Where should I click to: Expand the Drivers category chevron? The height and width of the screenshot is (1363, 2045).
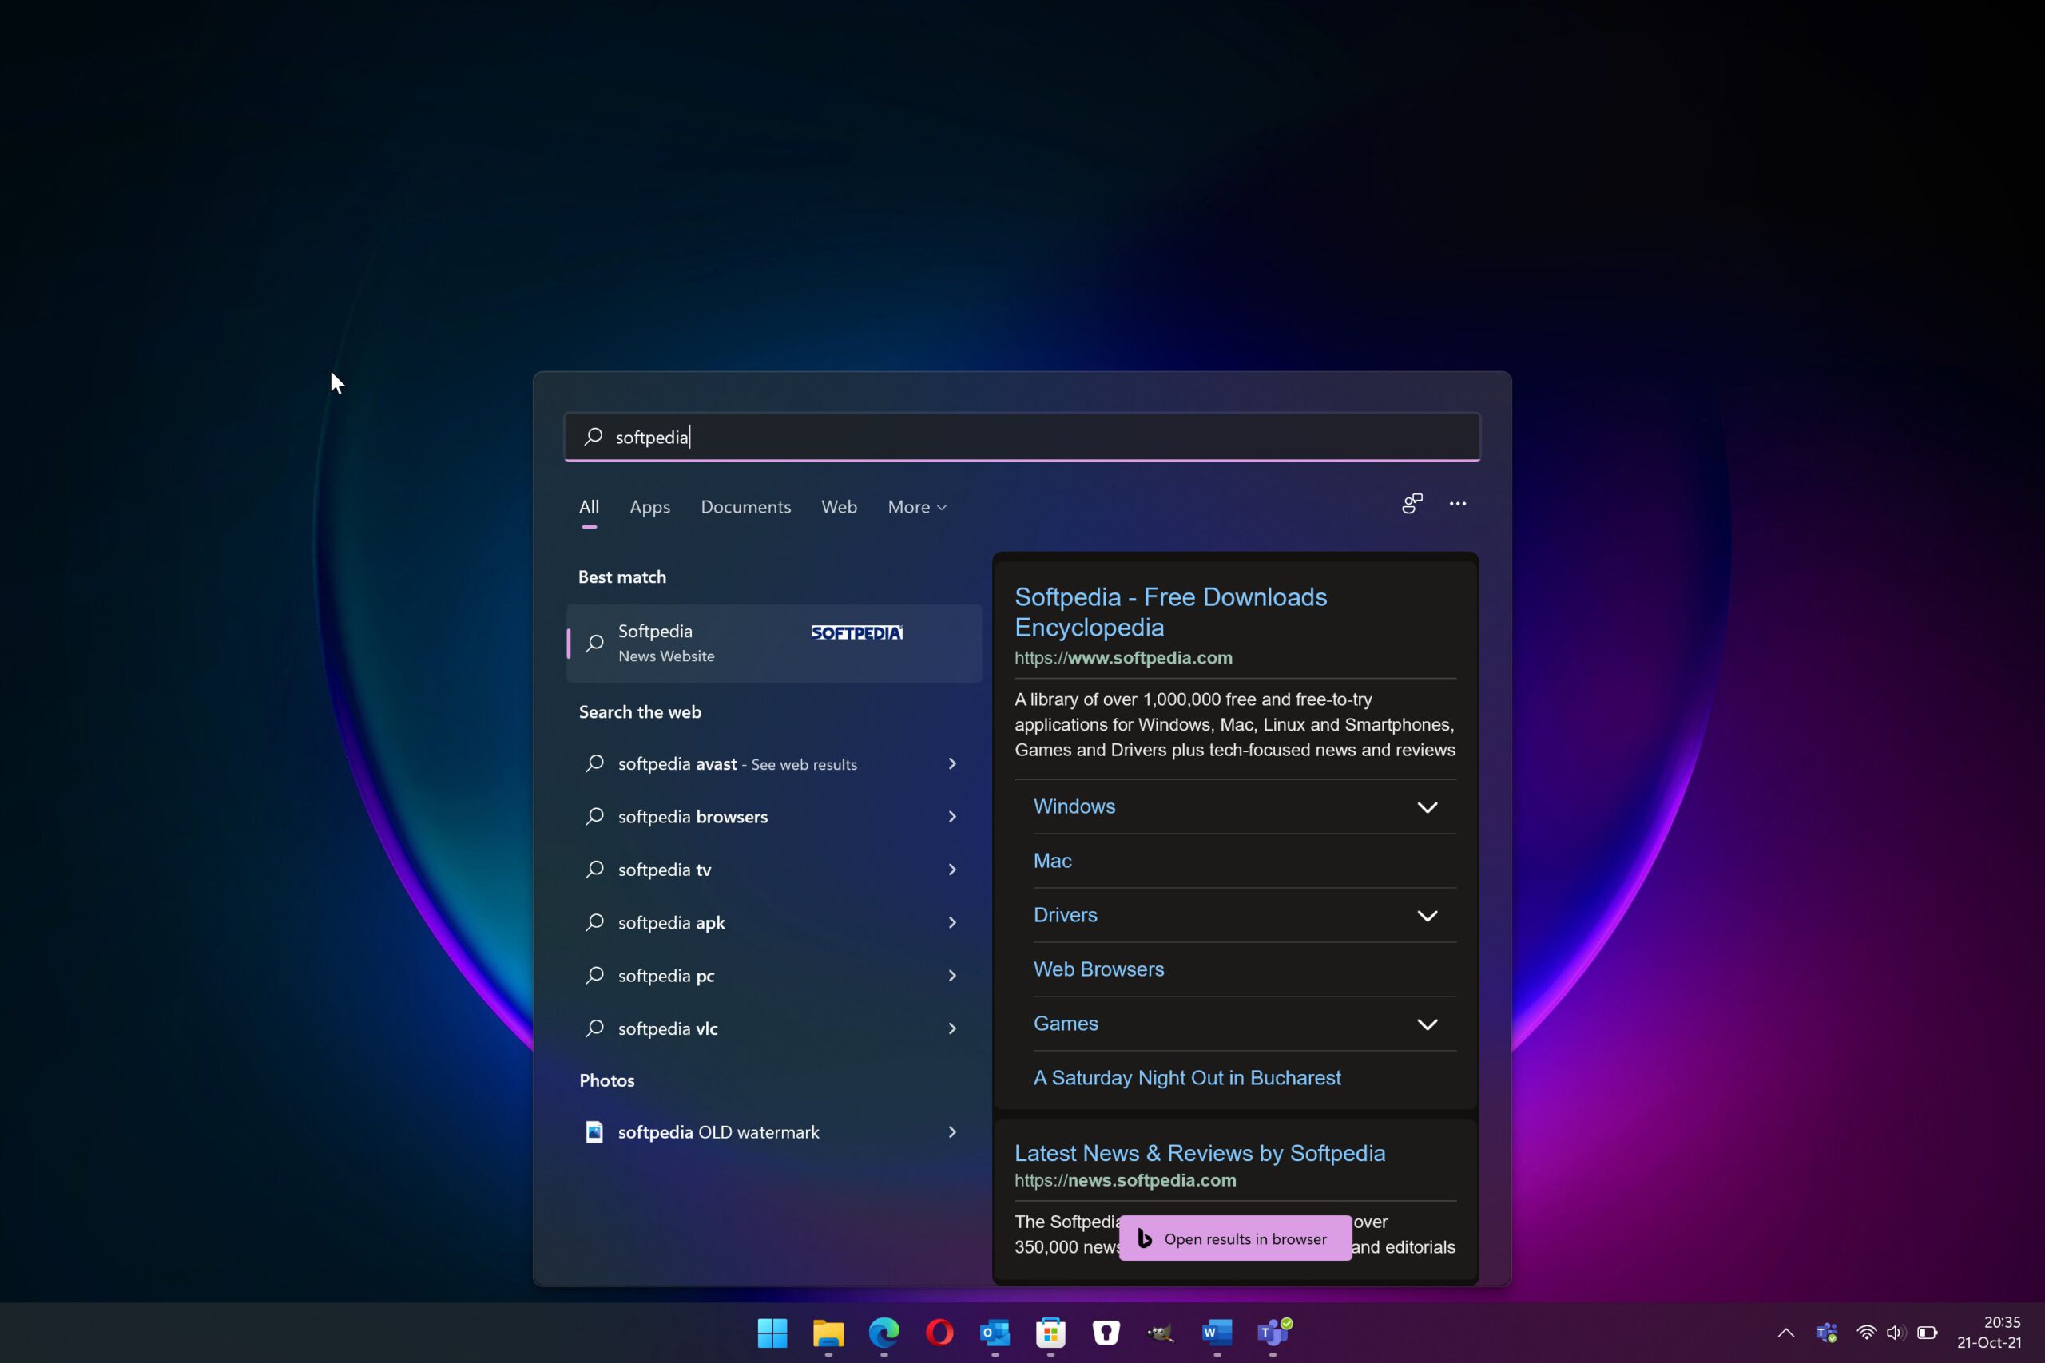click(x=1428, y=916)
